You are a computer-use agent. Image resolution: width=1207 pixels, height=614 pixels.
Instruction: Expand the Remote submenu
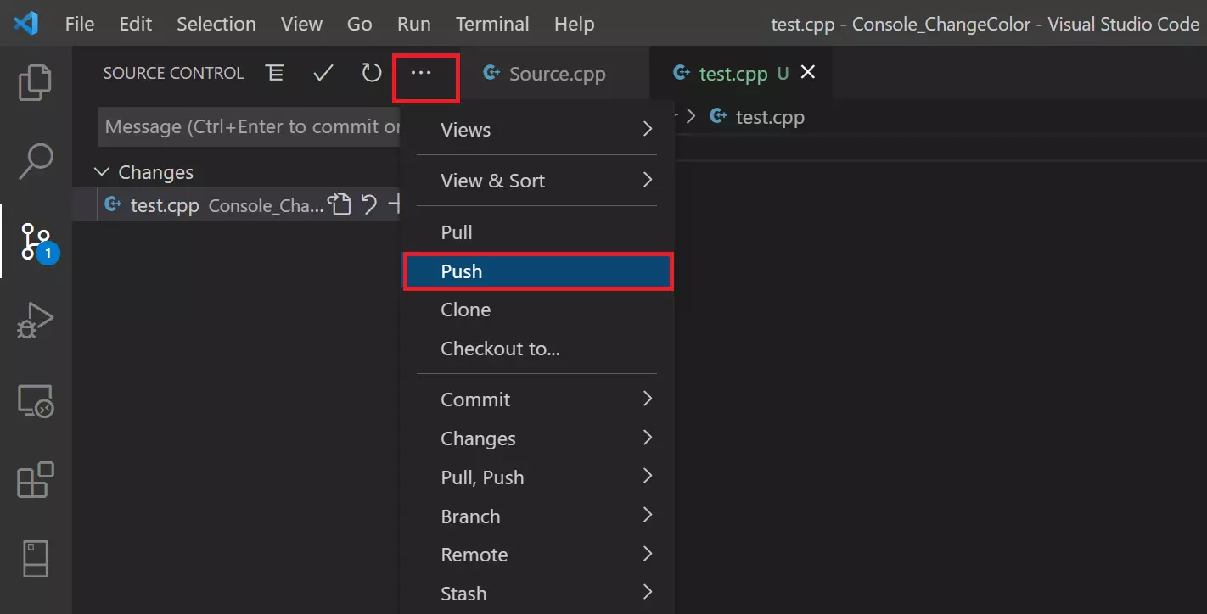pos(536,555)
